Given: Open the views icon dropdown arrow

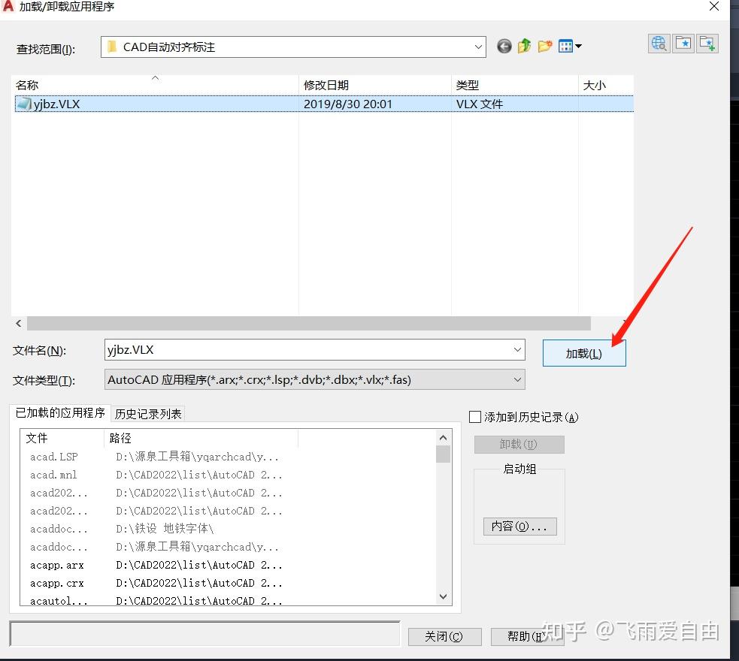Looking at the screenshot, I should (x=577, y=46).
